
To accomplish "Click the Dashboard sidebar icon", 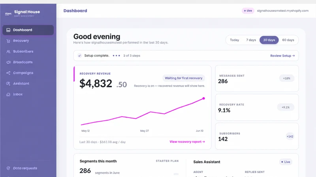I will [8, 30].
